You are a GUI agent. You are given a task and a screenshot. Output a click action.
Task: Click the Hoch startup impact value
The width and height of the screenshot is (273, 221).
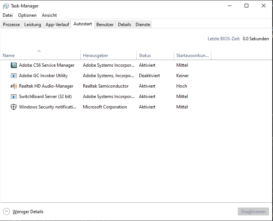click(182, 86)
